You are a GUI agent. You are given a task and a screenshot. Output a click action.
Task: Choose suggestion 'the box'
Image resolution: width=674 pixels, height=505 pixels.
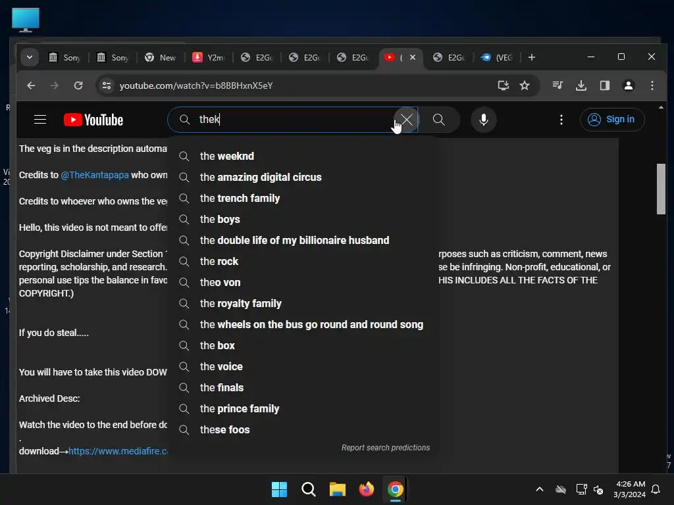[x=303, y=345]
